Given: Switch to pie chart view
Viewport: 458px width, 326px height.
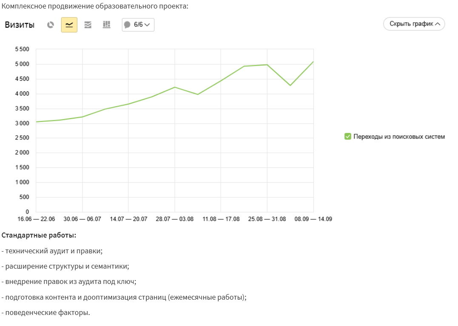Looking at the screenshot, I should (51, 25).
